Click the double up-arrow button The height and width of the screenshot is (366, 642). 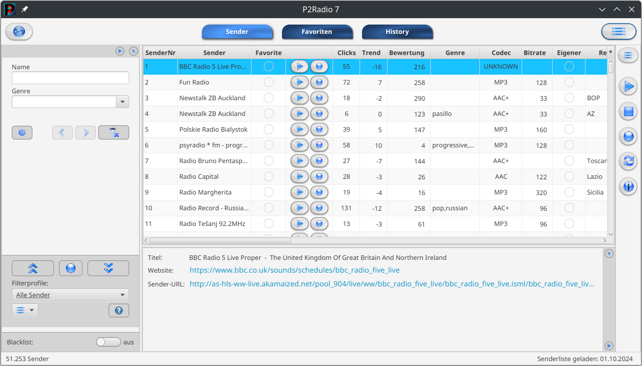(x=33, y=268)
